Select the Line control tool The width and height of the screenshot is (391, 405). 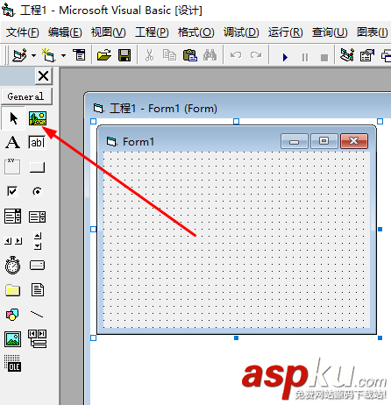(x=37, y=315)
